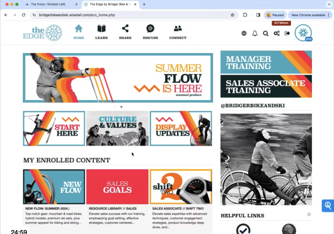Select the first carousel dot
334x234 pixels.
(115, 107)
